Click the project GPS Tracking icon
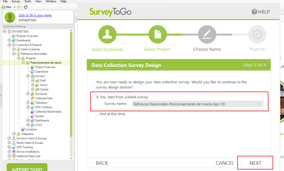Image resolution: width=284 pixels, height=171 pixels. tap(33, 107)
